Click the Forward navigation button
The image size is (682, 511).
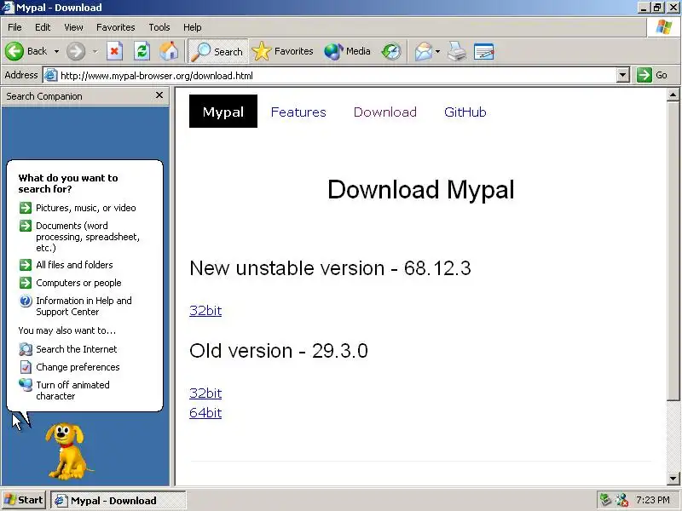point(76,51)
